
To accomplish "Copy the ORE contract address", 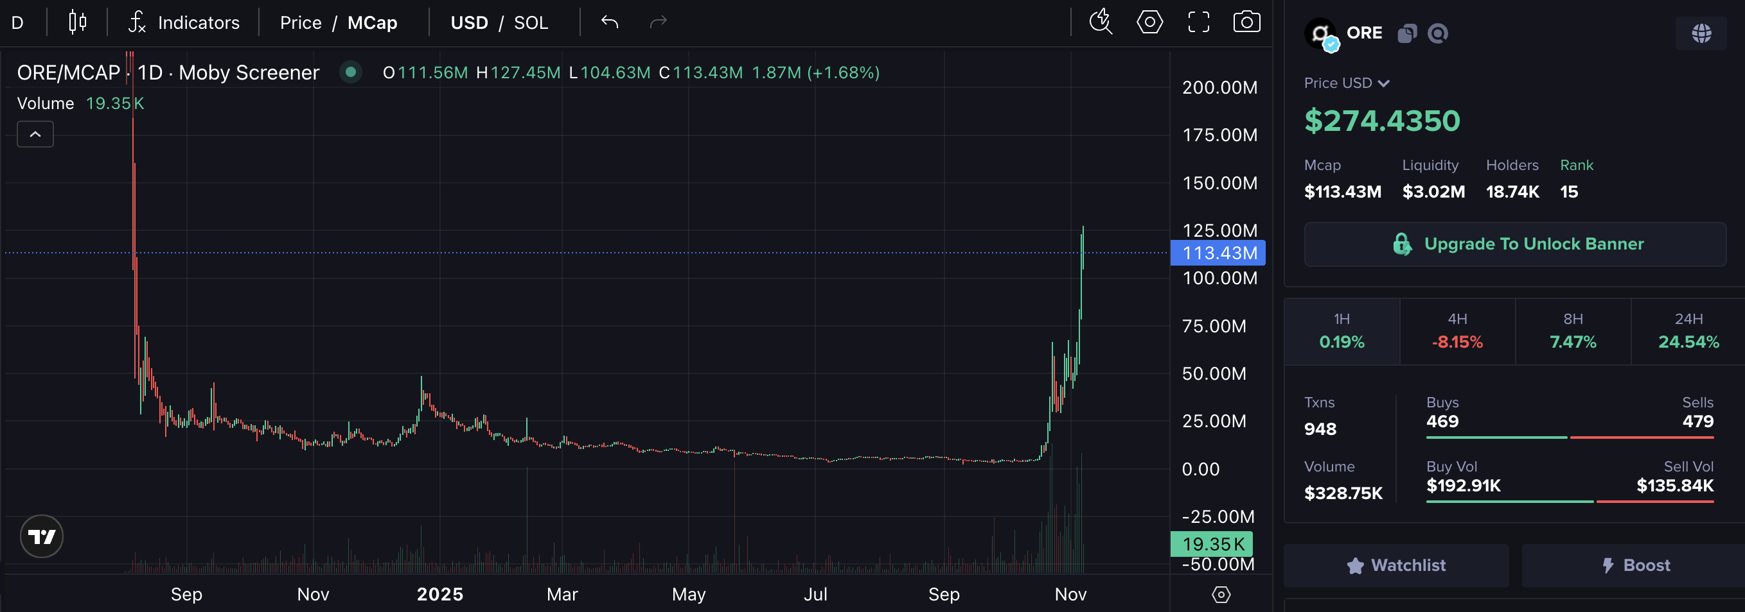I will (1407, 33).
